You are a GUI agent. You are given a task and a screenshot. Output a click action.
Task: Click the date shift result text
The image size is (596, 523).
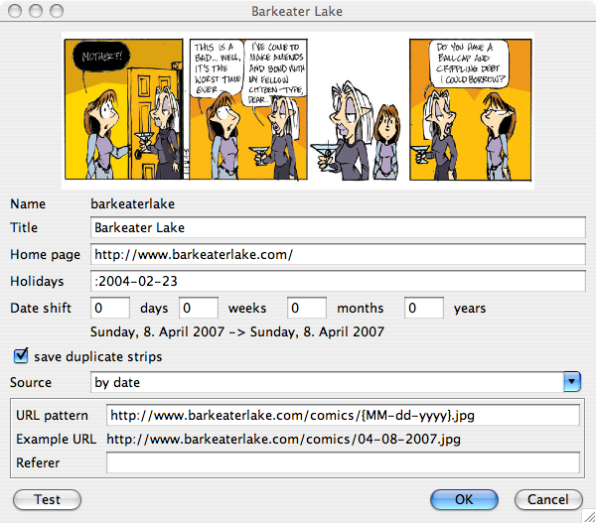pos(237,331)
